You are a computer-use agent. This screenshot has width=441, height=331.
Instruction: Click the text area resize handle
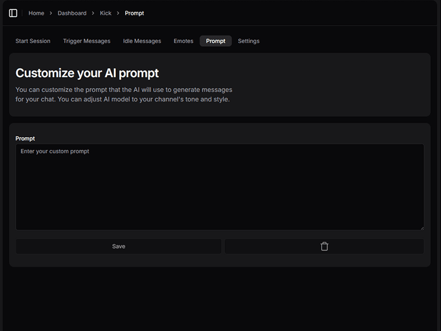pyautogui.click(x=422, y=227)
